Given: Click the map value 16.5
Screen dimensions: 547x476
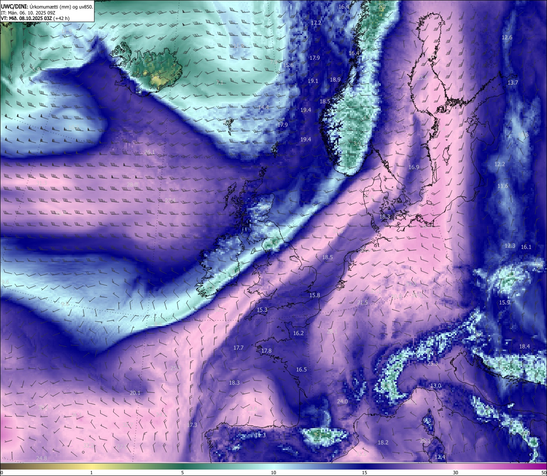Looking at the screenshot, I should 301,369.
